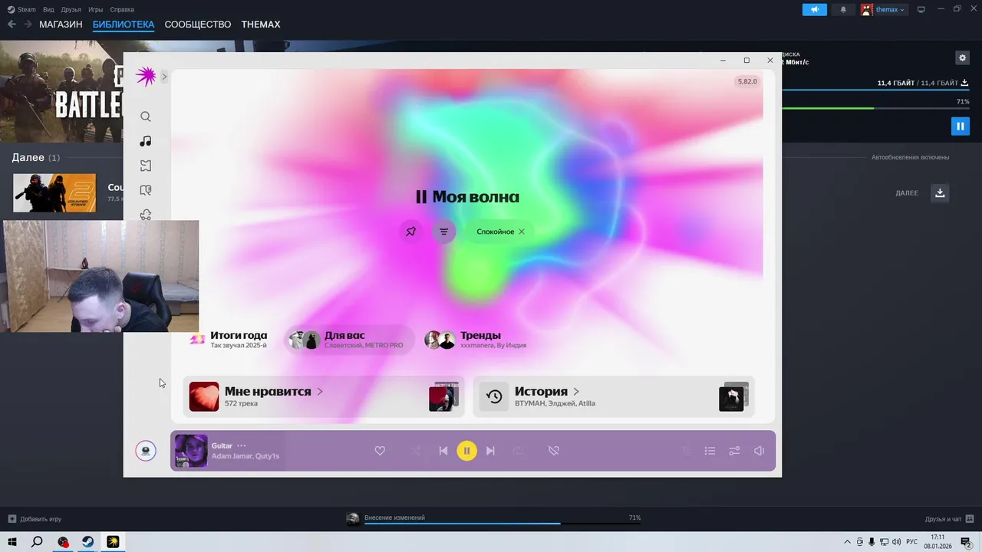Open playback settings sliders icon
982x552 pixels.
click(734, 451)
